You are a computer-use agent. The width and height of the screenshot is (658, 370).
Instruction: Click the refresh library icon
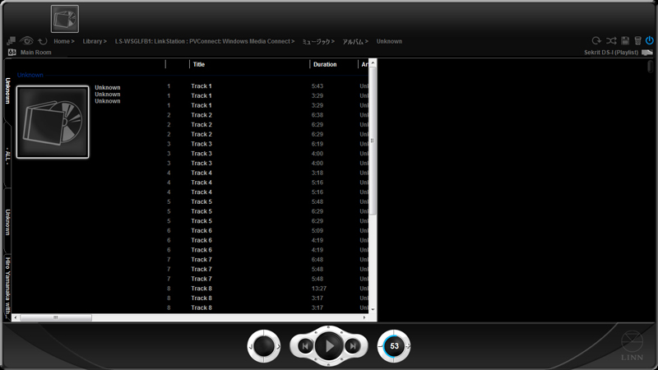click(x=42, y=40)
